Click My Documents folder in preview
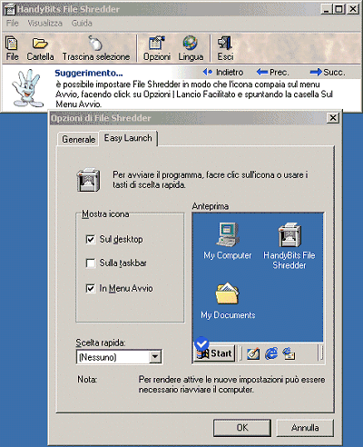The height and width of the screenshot is (447, 363). click(227, 293)
